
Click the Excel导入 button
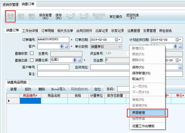tap(58, 89)
